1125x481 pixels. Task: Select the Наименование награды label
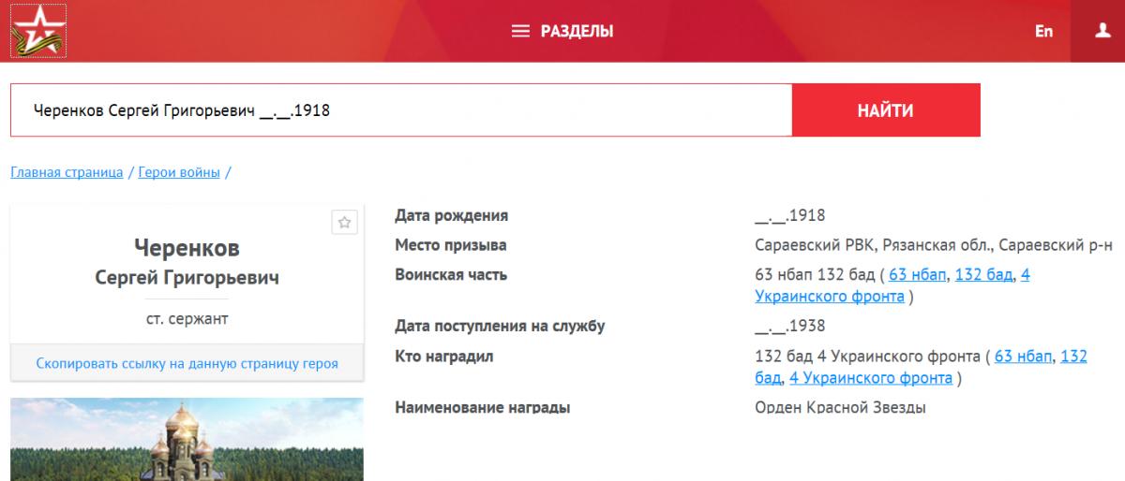coord(483,408)
